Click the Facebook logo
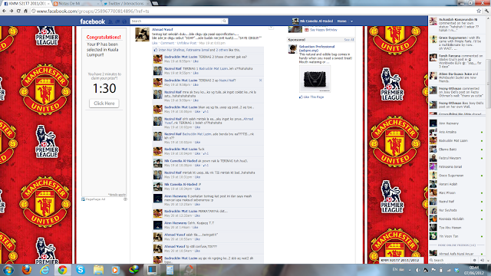The height and width of the screenshot is (276, 491). click(x=92, y=21)
